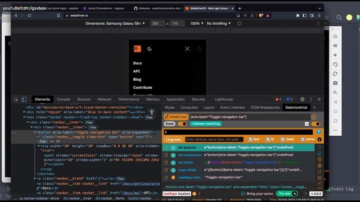
Task: Collapse the nav class="navbar" node
Action: (24, 117)
